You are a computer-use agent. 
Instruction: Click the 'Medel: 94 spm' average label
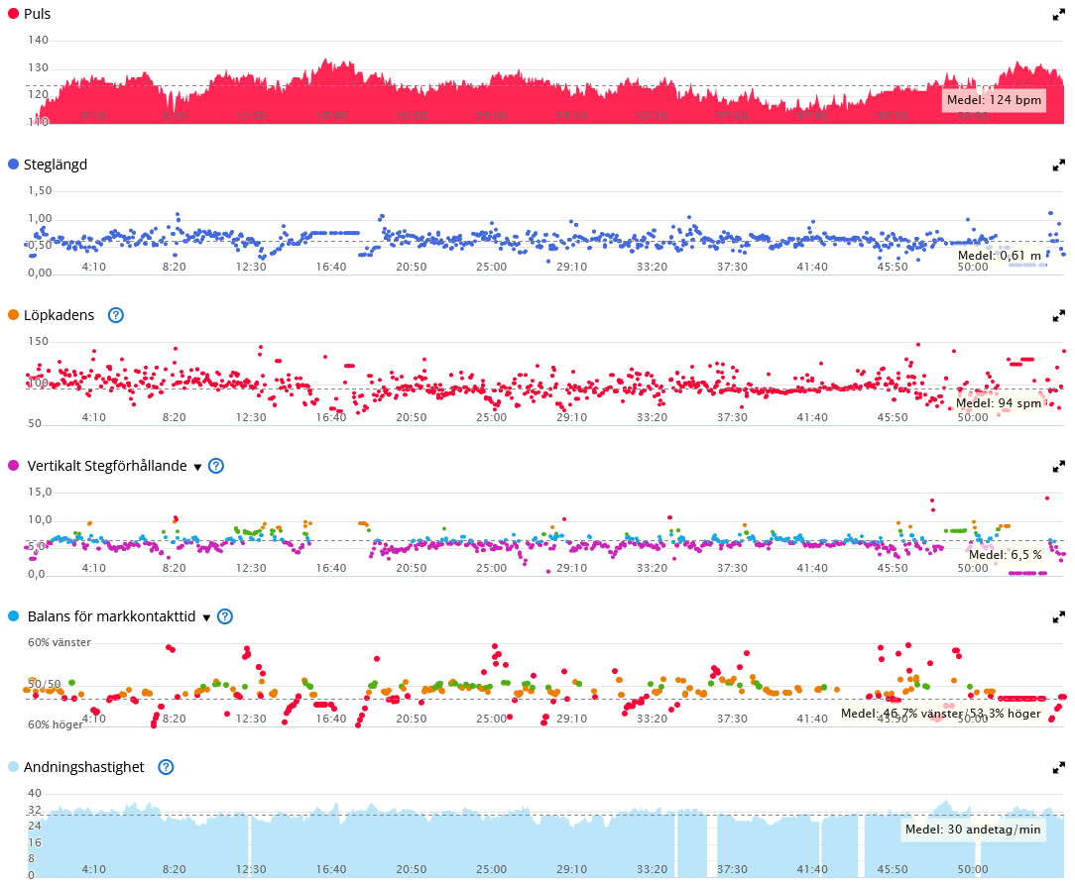pos(999,403)
